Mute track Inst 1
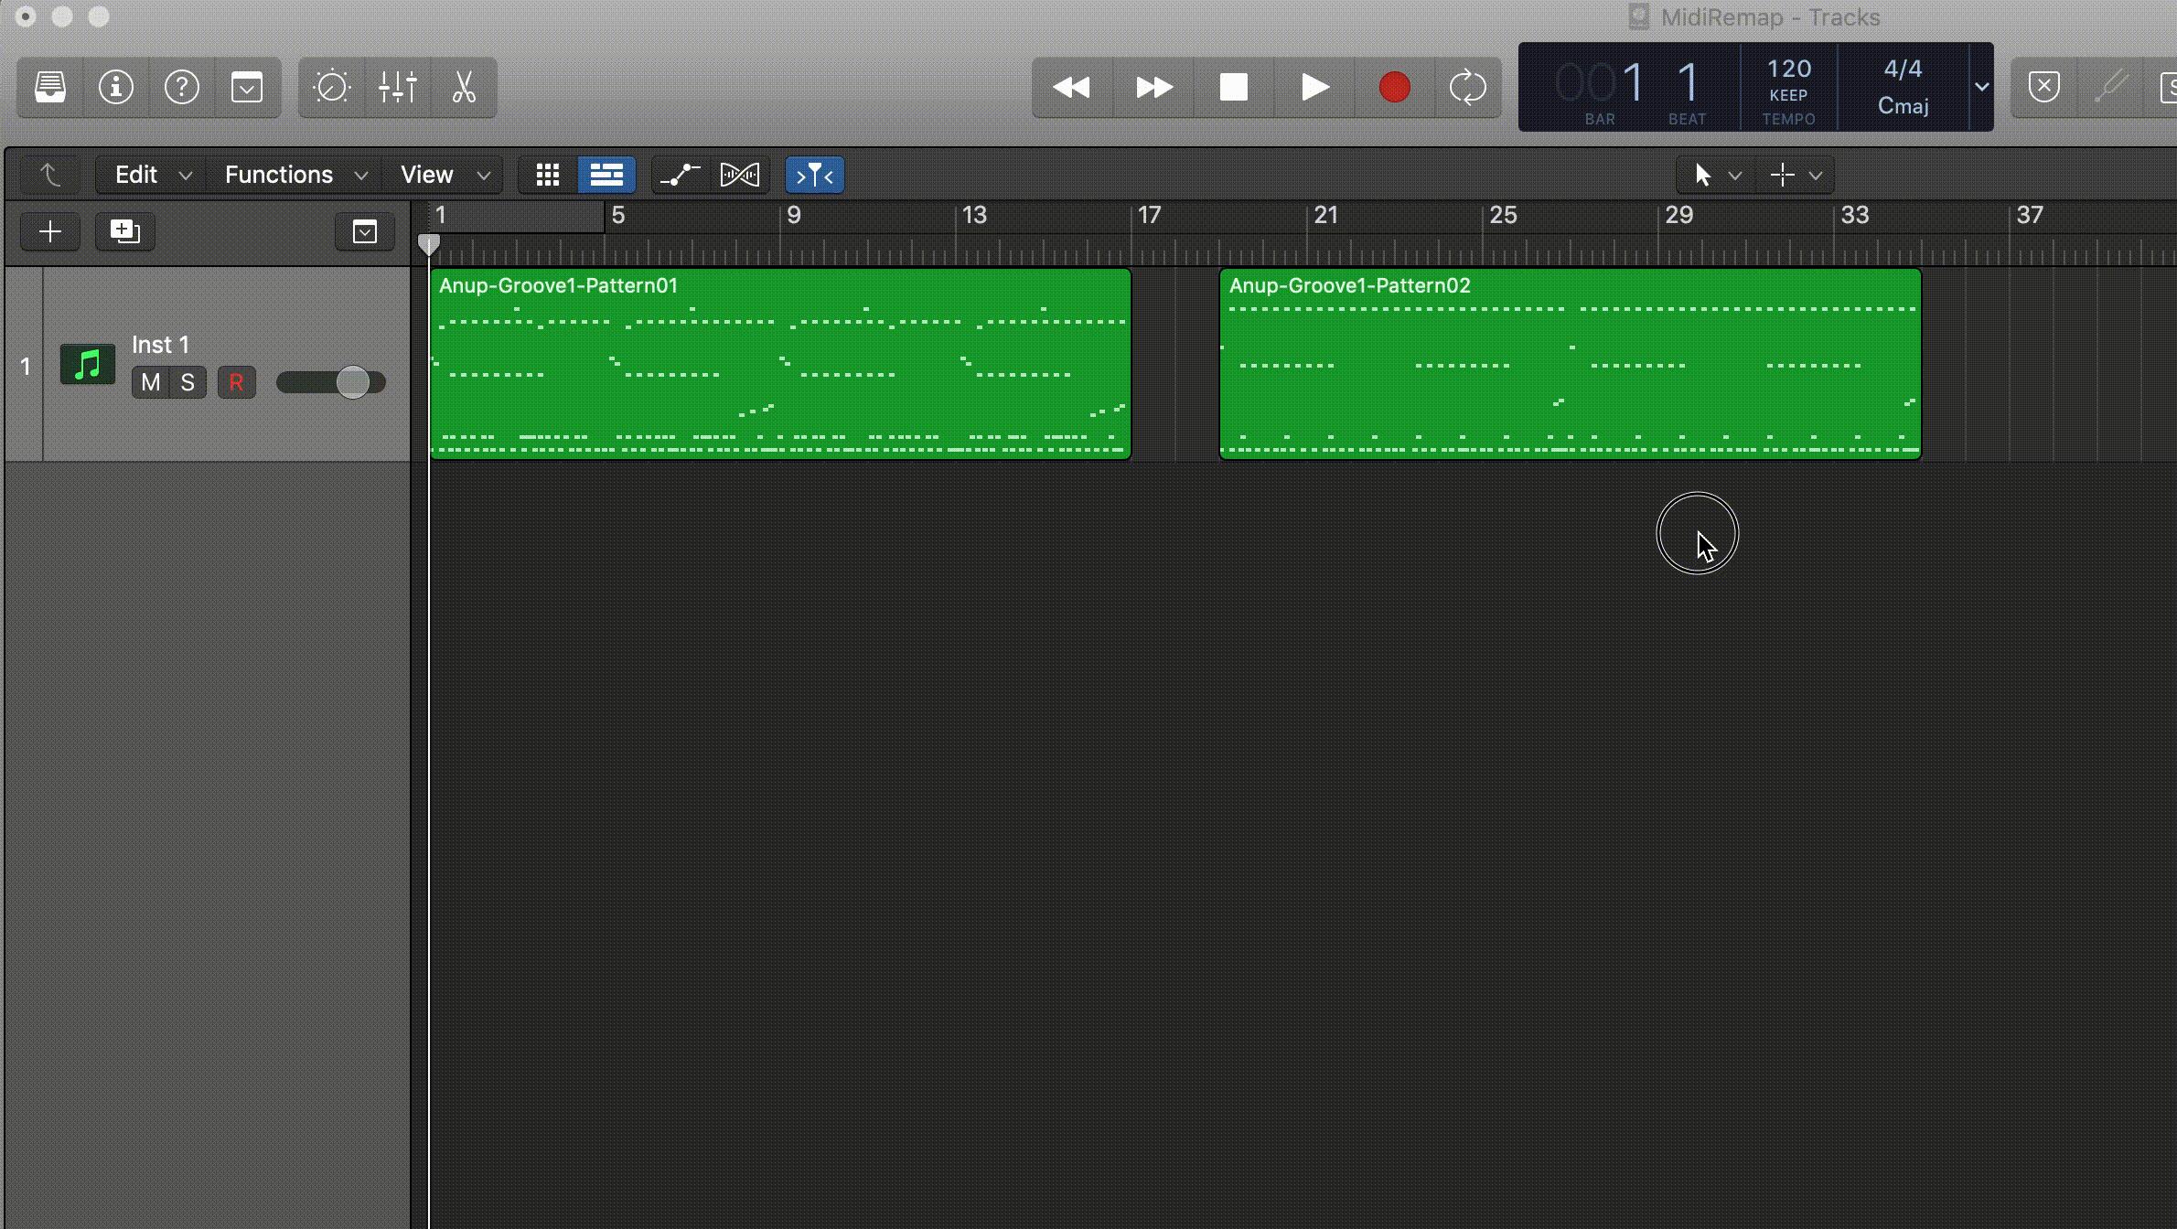The width and height of the screenshot is (2177, 1229). coord(151,382)
